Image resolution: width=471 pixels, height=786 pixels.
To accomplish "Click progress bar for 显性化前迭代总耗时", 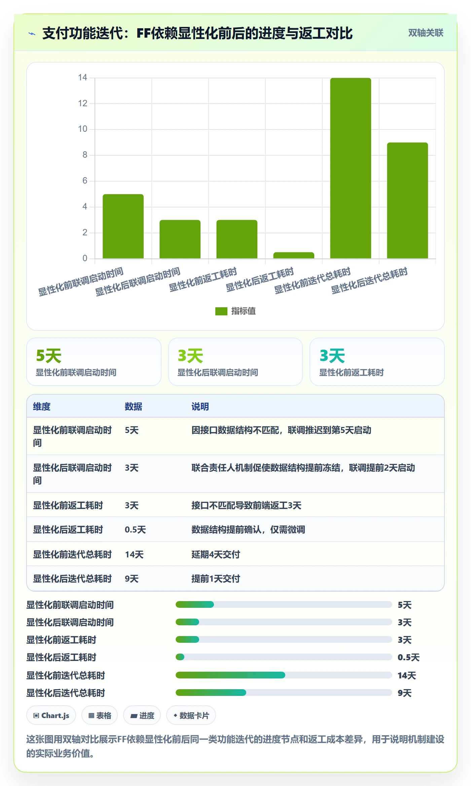I will [x=284, y=675].
